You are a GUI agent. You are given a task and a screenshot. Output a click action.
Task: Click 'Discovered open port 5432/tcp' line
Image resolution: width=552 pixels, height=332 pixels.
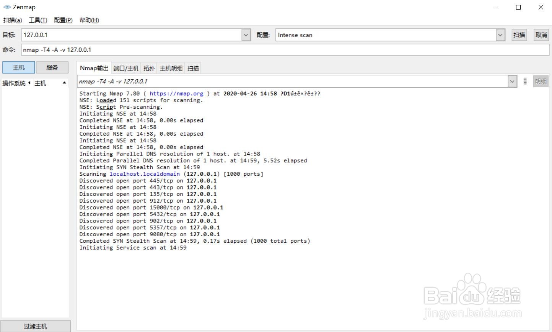150,214
